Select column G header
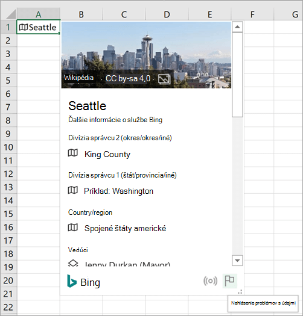303x316 pixels. pyautogui.click(x=289, y=14)
